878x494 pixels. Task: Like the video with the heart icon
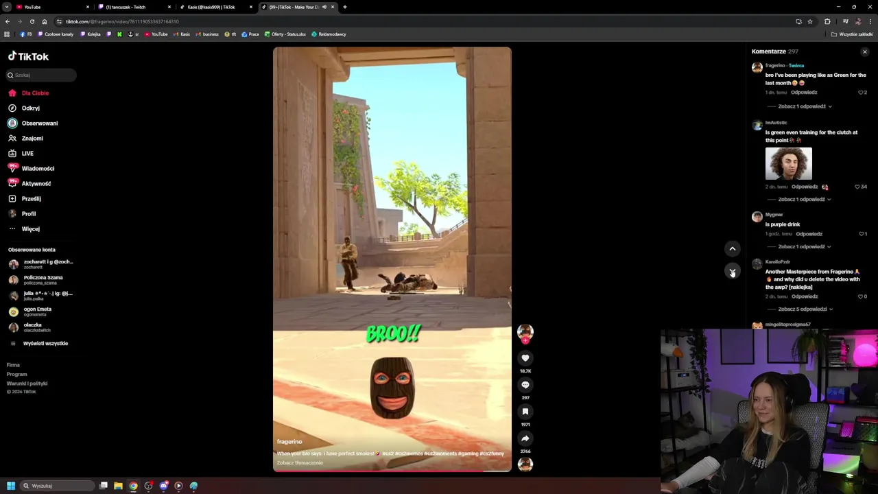coord(525,358)
